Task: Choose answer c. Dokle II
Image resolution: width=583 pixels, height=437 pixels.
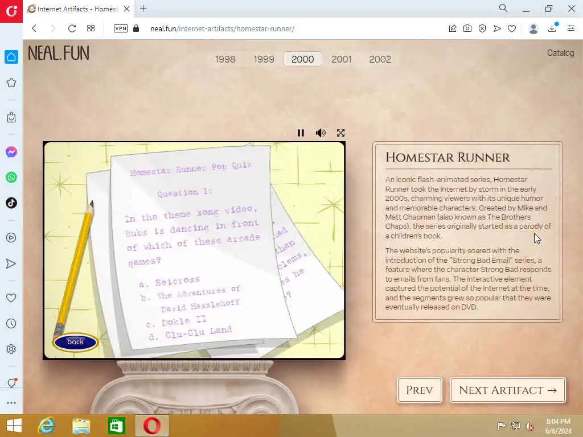Action: (x=176, y=322)
